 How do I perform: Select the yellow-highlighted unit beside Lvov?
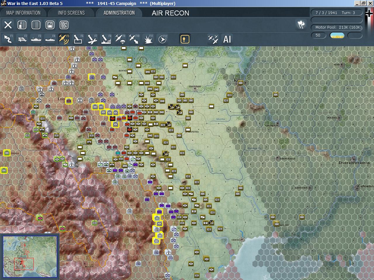[x=69, y=101]
